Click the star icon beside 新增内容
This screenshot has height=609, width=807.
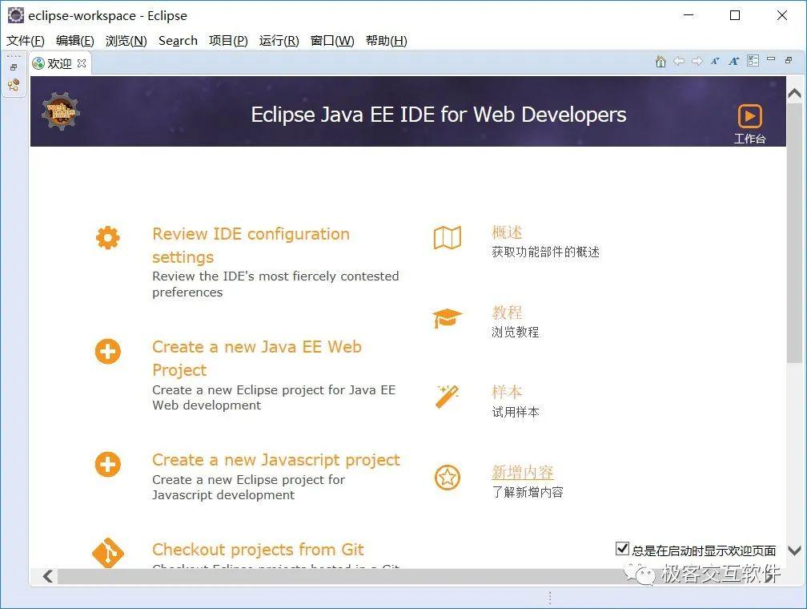click(447, 478)
